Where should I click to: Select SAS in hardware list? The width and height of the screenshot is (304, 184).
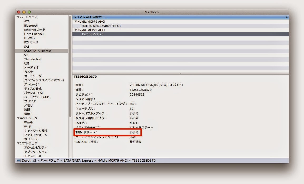click(x=27, y=47)
